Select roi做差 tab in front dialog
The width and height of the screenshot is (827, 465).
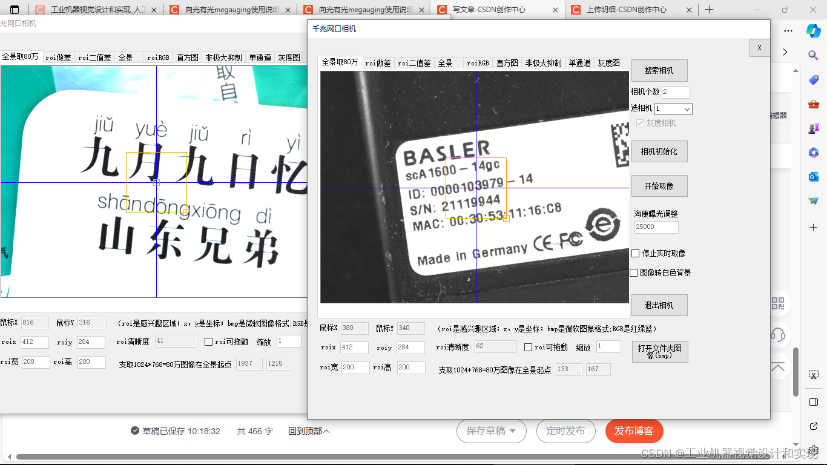pos(378,63)
